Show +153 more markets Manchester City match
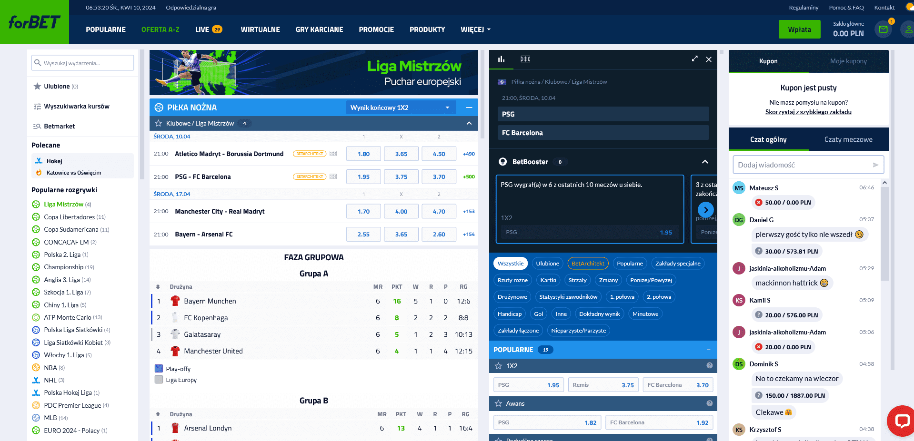This screenshot has width=914, height=441. coord(469,211)
